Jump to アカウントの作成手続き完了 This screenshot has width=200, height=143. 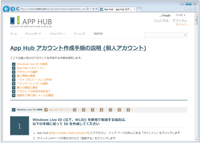tap(34, 91)
